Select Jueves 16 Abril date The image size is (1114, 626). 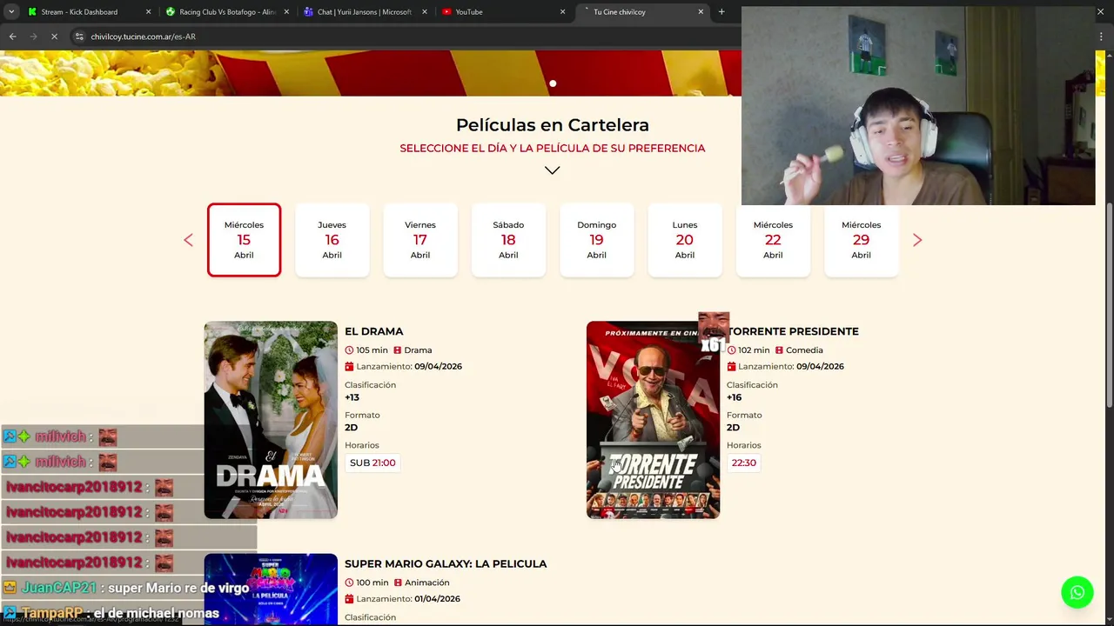click(332, 240)
